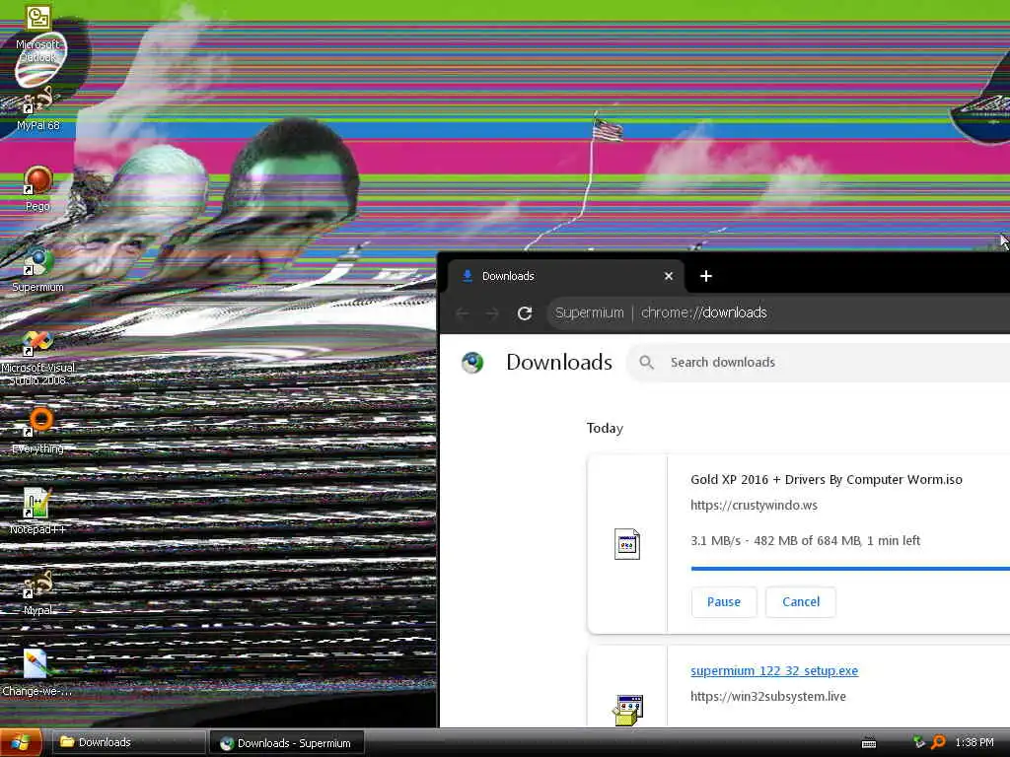This screenshot has width=1010, height=757.
Task: Click the keyboard icon in system tray
Action: pyautogui.click(x=868, y=743)
